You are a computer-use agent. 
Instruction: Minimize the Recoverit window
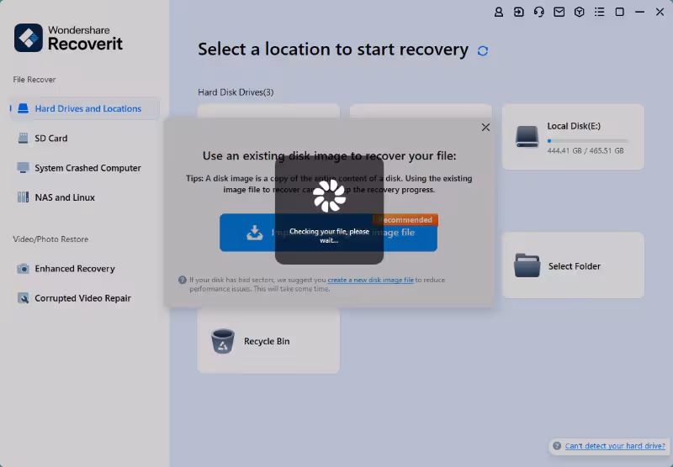tap(640, 12)
